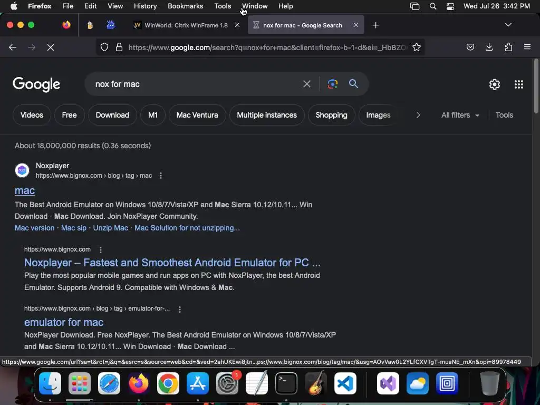Stop loading the page
540x405 pixels.
tap(51, 47)
